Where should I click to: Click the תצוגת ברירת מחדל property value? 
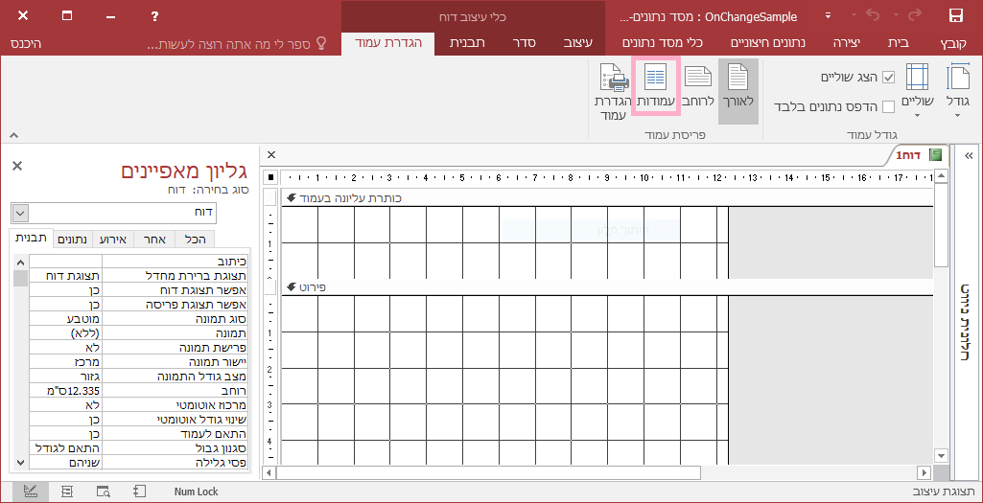(66, 276)
